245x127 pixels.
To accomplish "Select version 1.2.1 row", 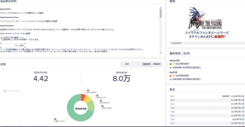I will click(x=207, y=123).
